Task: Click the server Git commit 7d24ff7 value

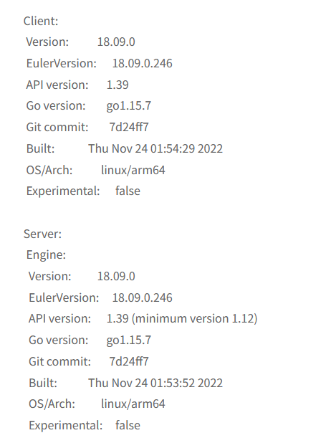Action: (129, 361)
